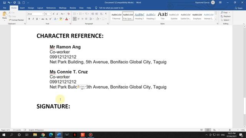Toggle Underline formatting
246x138 pixels.
tap(37, 19)
